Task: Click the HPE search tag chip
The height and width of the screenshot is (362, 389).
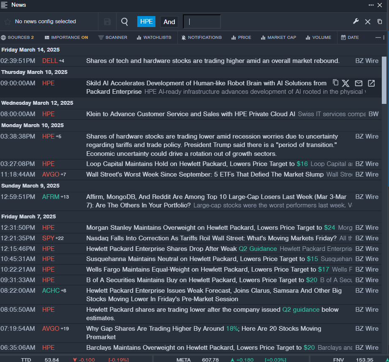Action: click(x=146, y=22)
